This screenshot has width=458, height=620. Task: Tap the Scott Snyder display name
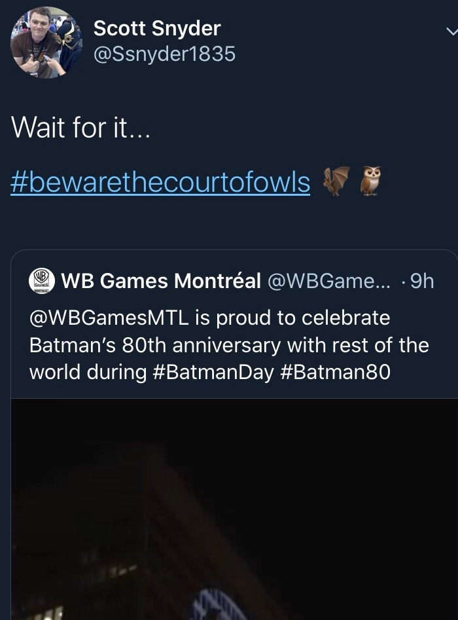[x=157, y=28]
